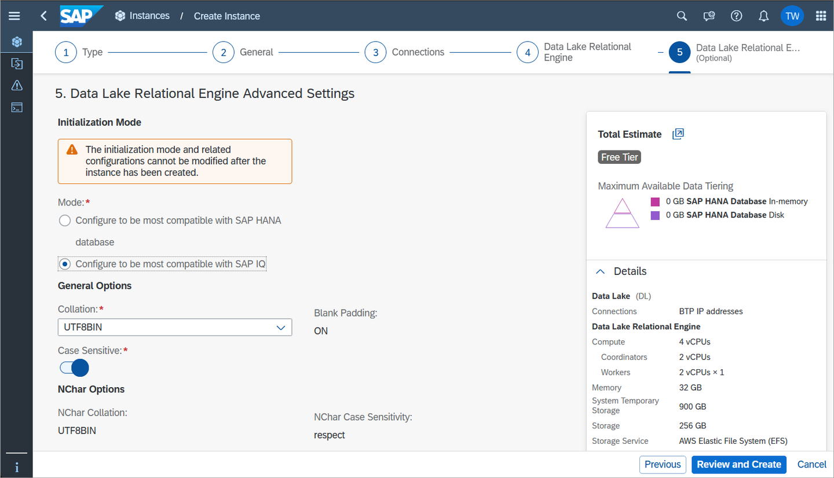Open the TW user avatar menu
Viewport: 834px width, 478px height.
(x=792, y=16)
